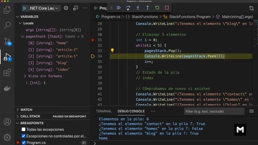Open the Manage gear in activity bar
This screenshot has height=145, width=258.
(x=7, y=137)
